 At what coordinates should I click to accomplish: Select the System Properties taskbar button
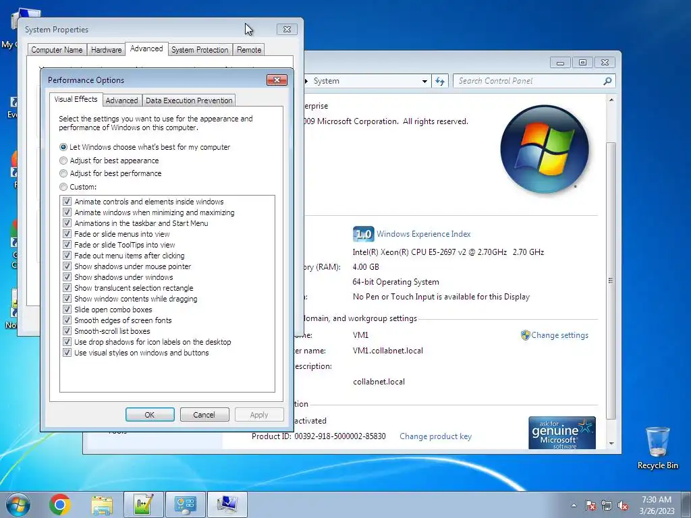pos(227,505)
